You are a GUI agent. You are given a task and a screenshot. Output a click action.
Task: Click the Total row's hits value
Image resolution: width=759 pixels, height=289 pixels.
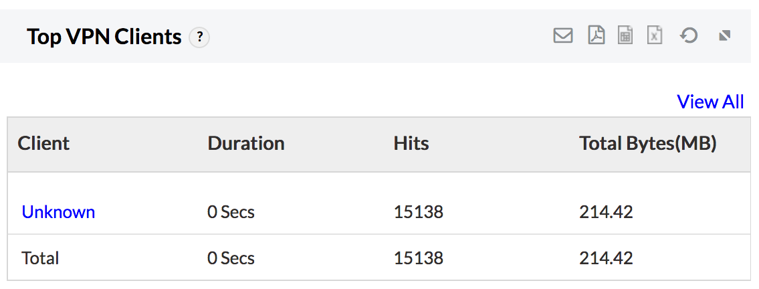419,258
